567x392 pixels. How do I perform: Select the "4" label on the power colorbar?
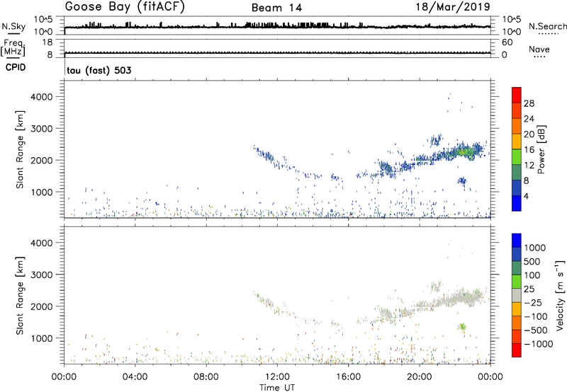[526, 196]
